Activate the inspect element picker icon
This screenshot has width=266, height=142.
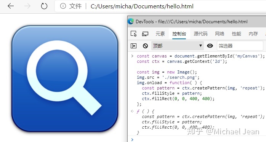tap(133, 34)
